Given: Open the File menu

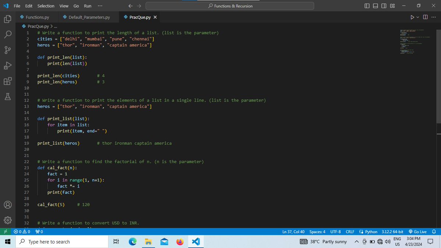Looking at the screenshot, I should click(17, 6).
